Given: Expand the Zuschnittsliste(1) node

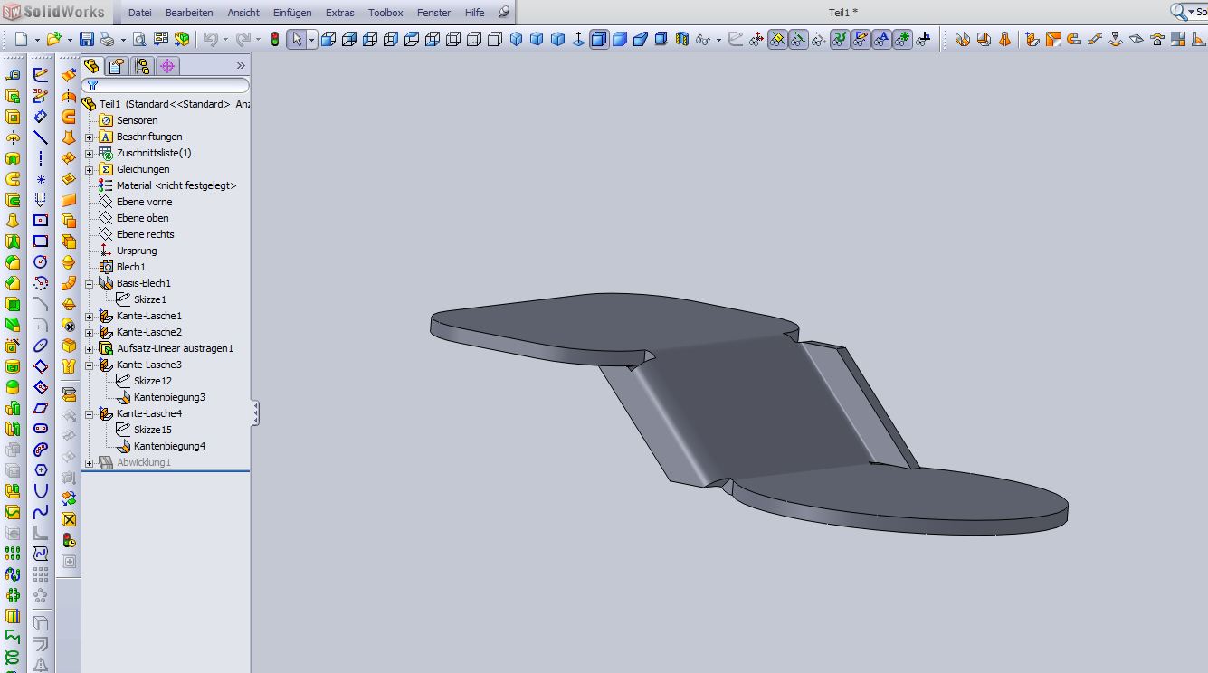Looking at the screenshot, I should tap(90, 154).
